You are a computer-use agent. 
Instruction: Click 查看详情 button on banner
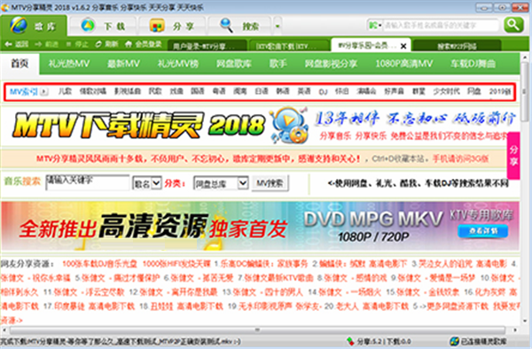483,230
